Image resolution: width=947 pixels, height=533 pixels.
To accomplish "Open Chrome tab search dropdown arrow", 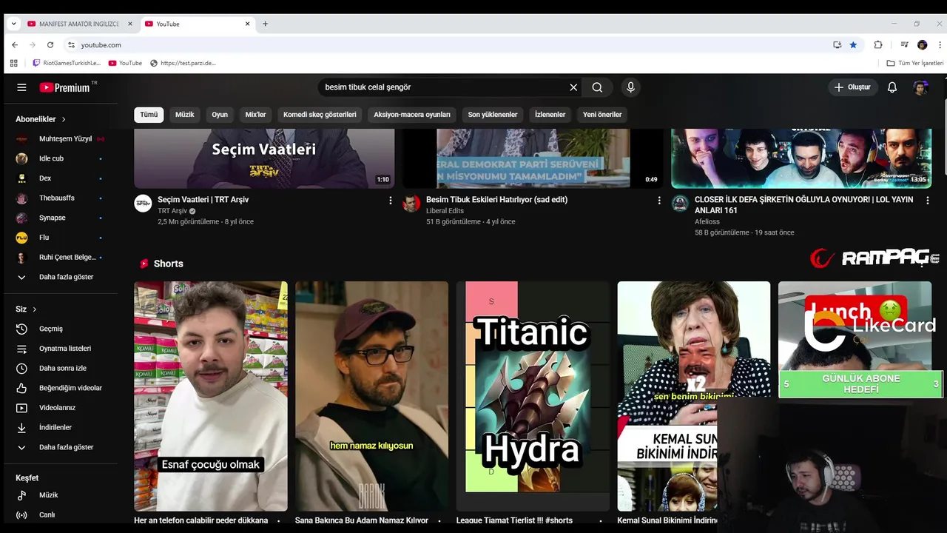I will (13, 24).
